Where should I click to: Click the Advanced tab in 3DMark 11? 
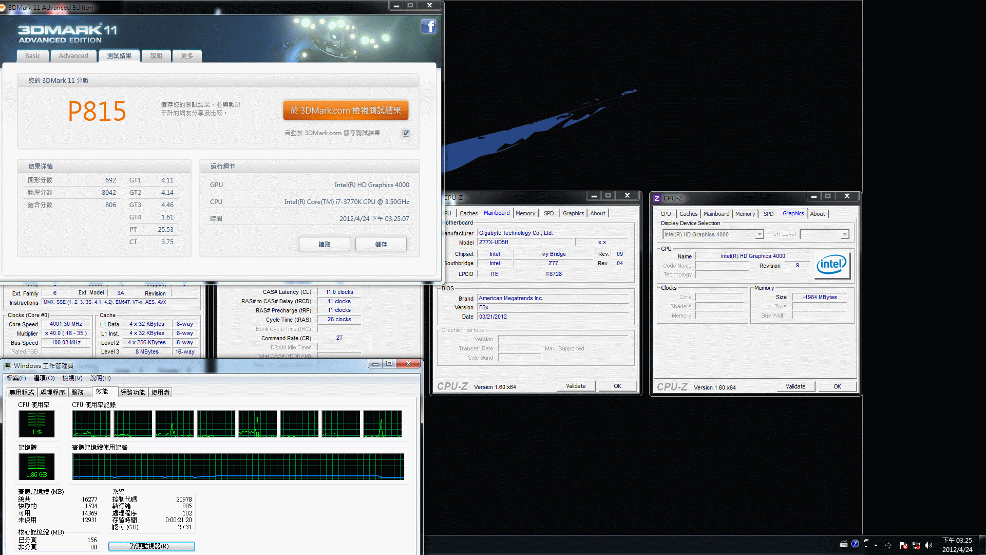(x=72, y=55)
